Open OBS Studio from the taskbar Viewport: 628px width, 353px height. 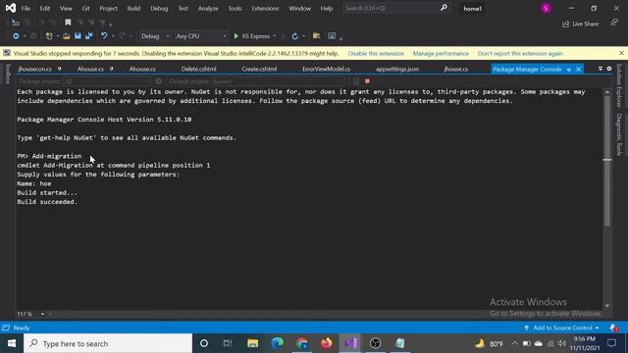click(375, 343)
